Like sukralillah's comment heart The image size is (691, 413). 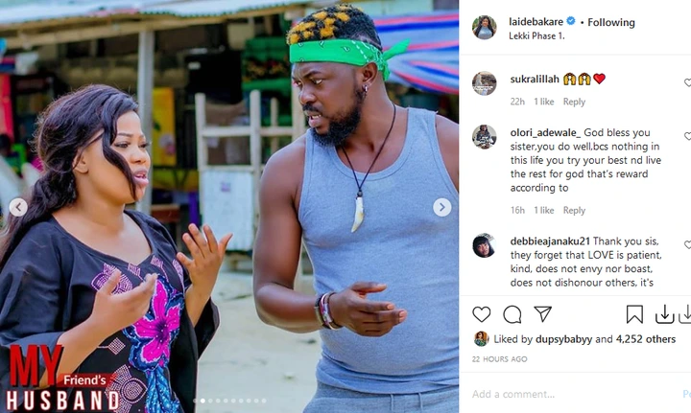[687, 82]
